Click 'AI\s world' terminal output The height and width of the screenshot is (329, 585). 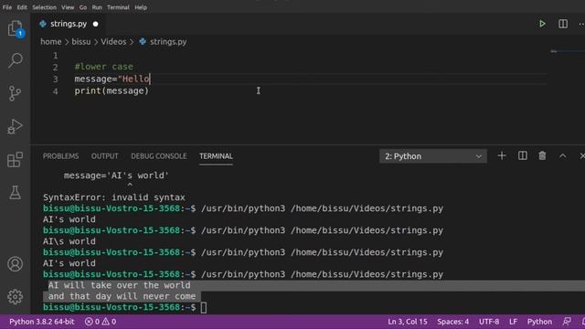pyautogui.click(x=69, y=241)
